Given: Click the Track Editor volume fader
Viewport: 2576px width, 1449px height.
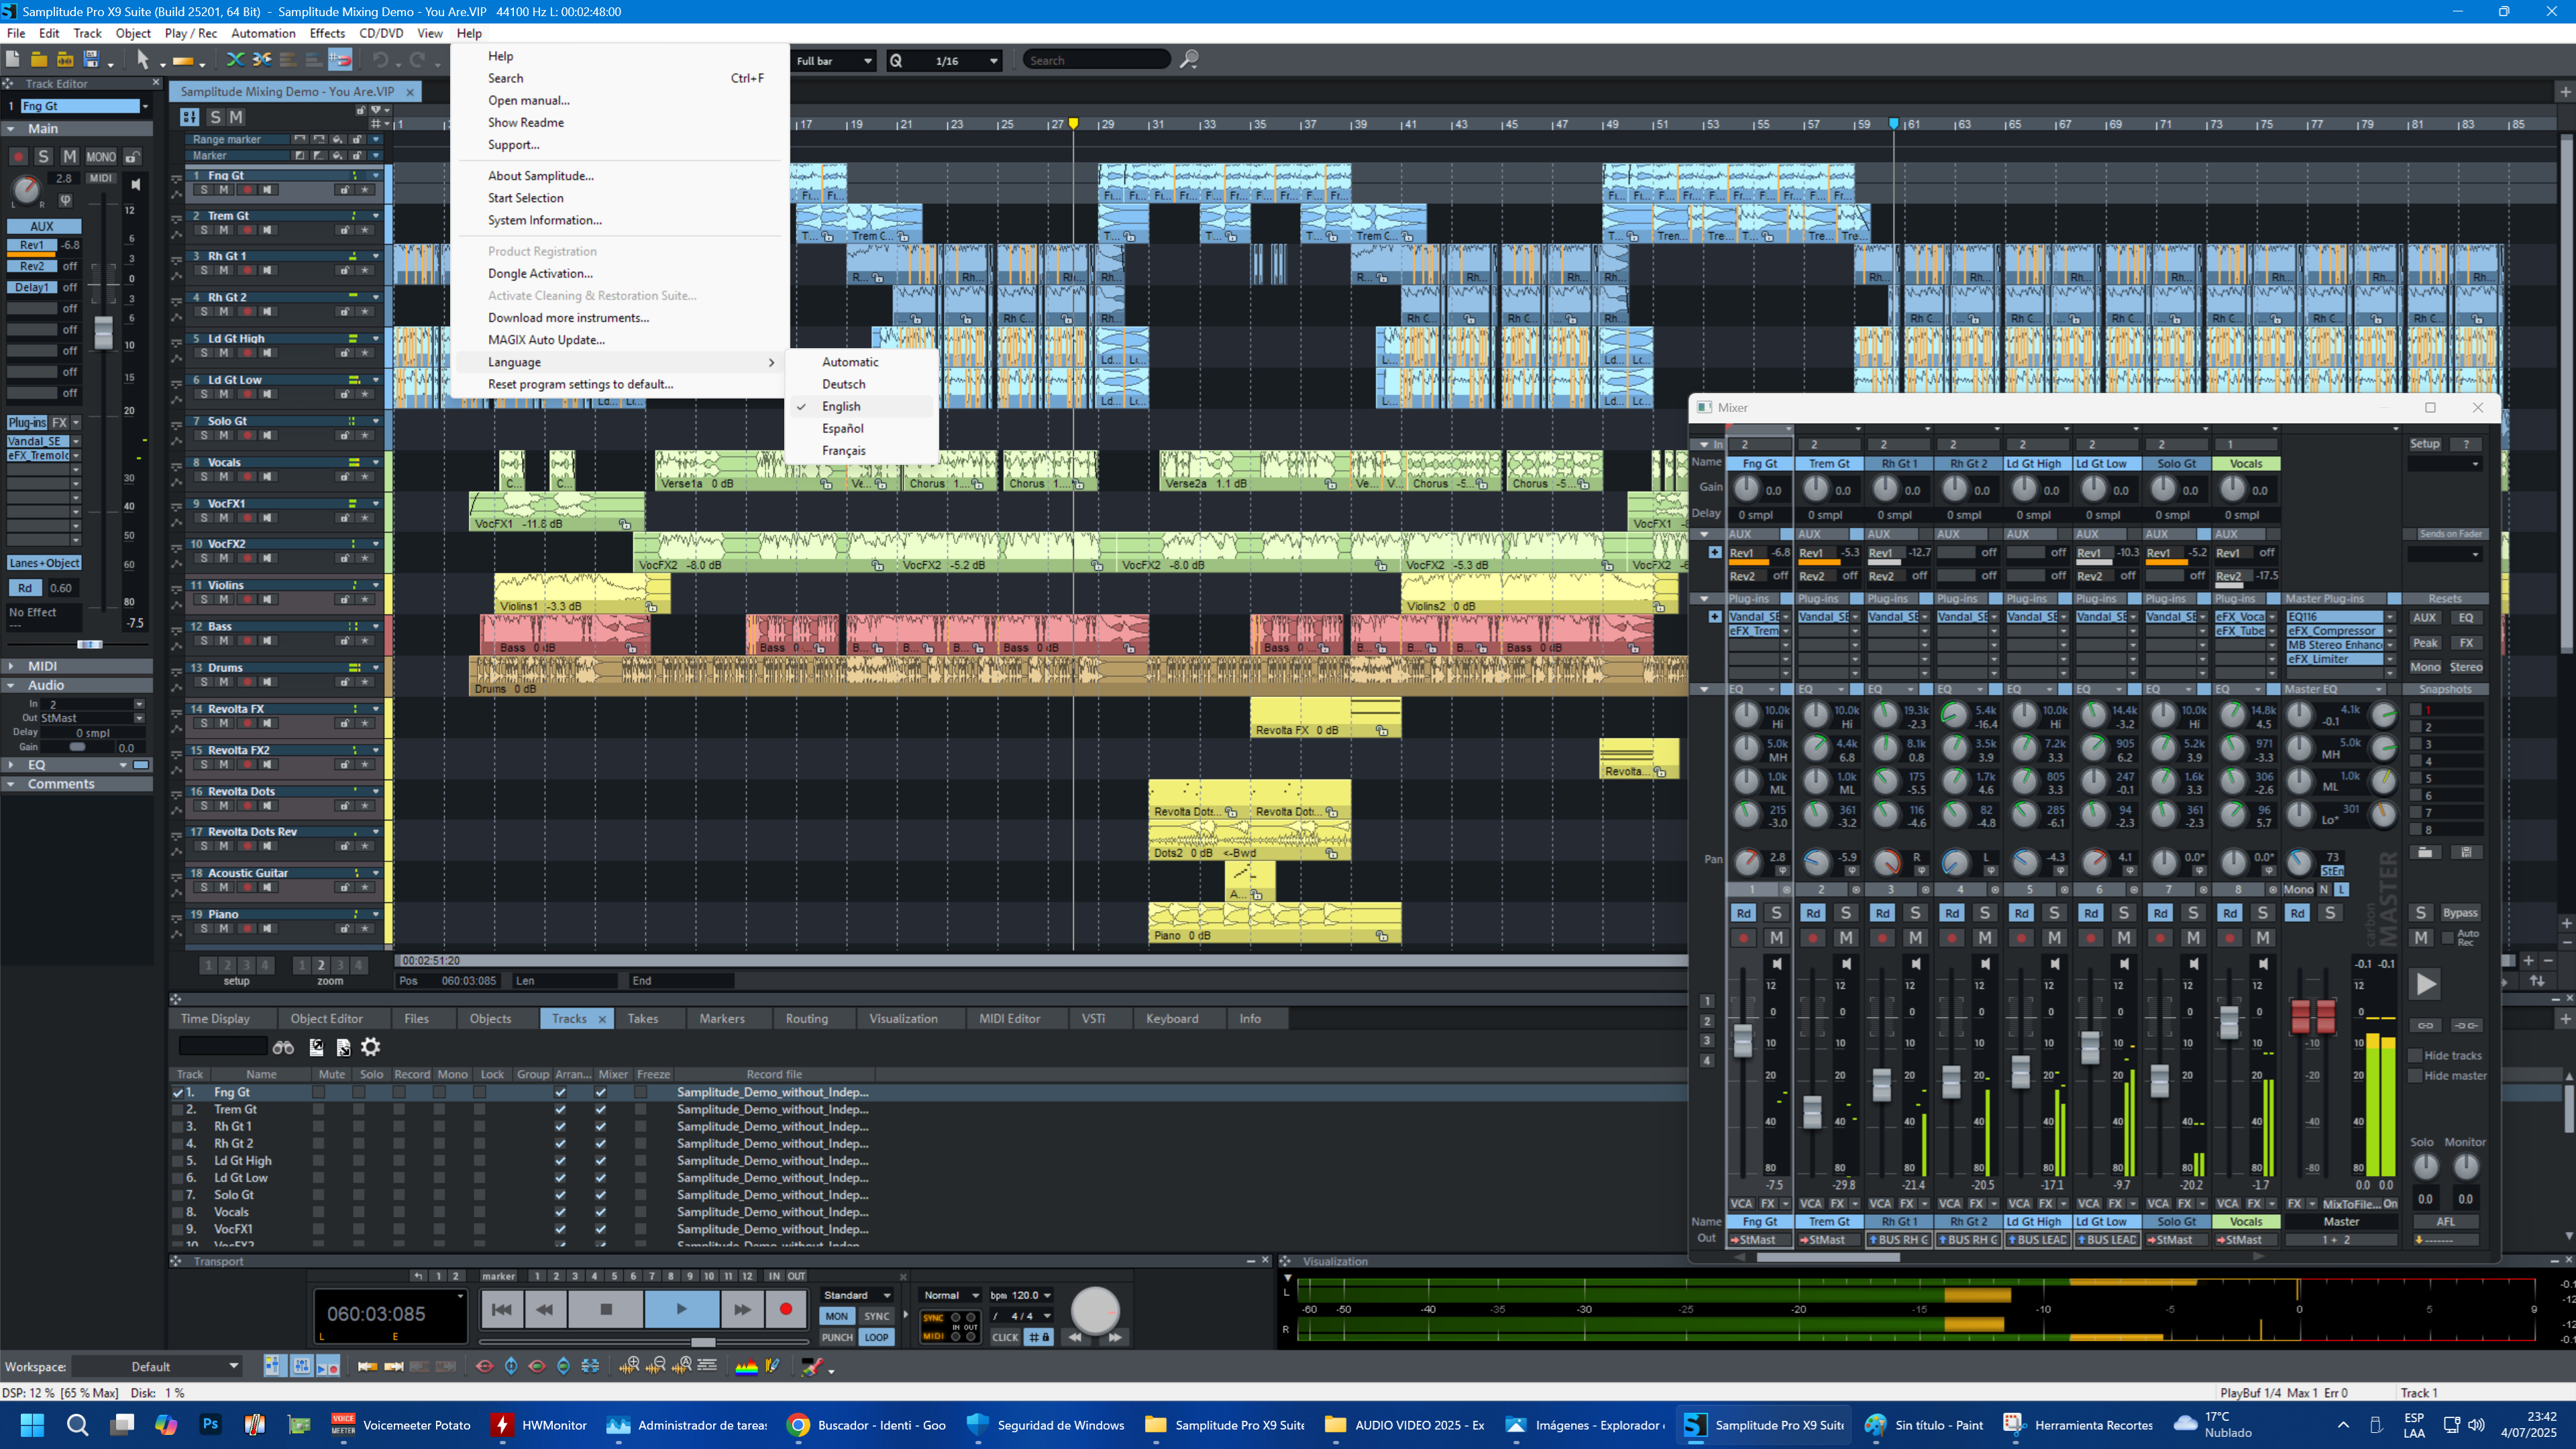Looking at the screenshot, I should [x=103, y=333].
